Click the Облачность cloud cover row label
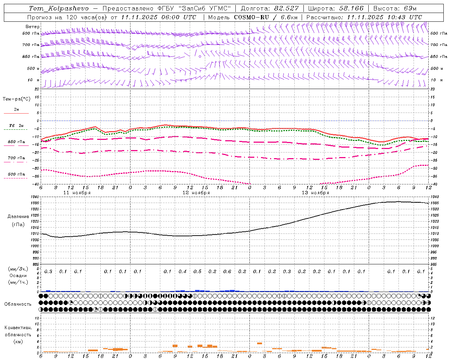 (x=18, y=304)
